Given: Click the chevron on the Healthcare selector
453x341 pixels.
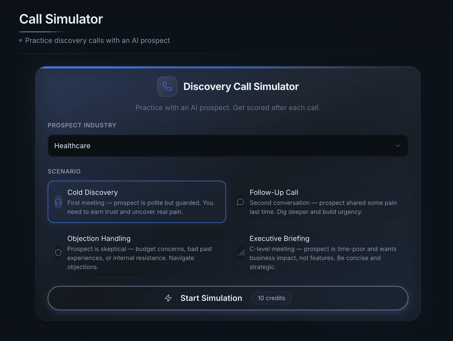Looking at the screenshot, I should [398, 146].
